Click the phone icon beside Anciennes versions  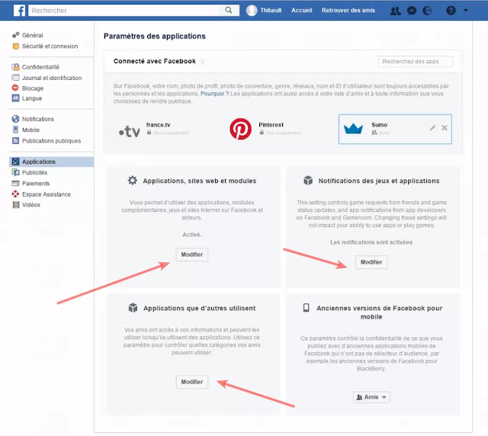pyautogui.click(x=307, y=308)
